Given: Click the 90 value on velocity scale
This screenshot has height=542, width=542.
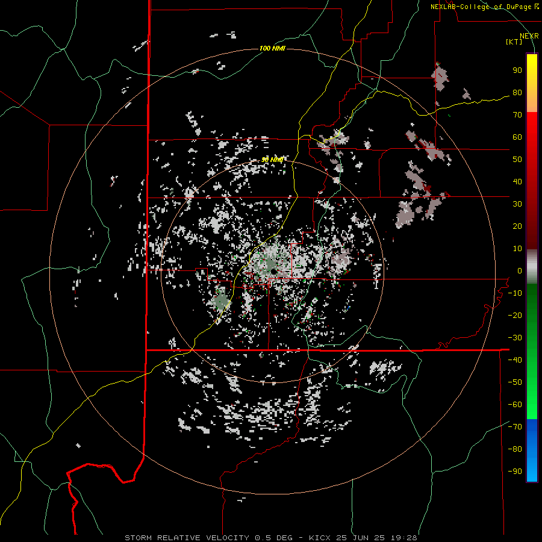Looking at the screenshot, I should point(517,70).
